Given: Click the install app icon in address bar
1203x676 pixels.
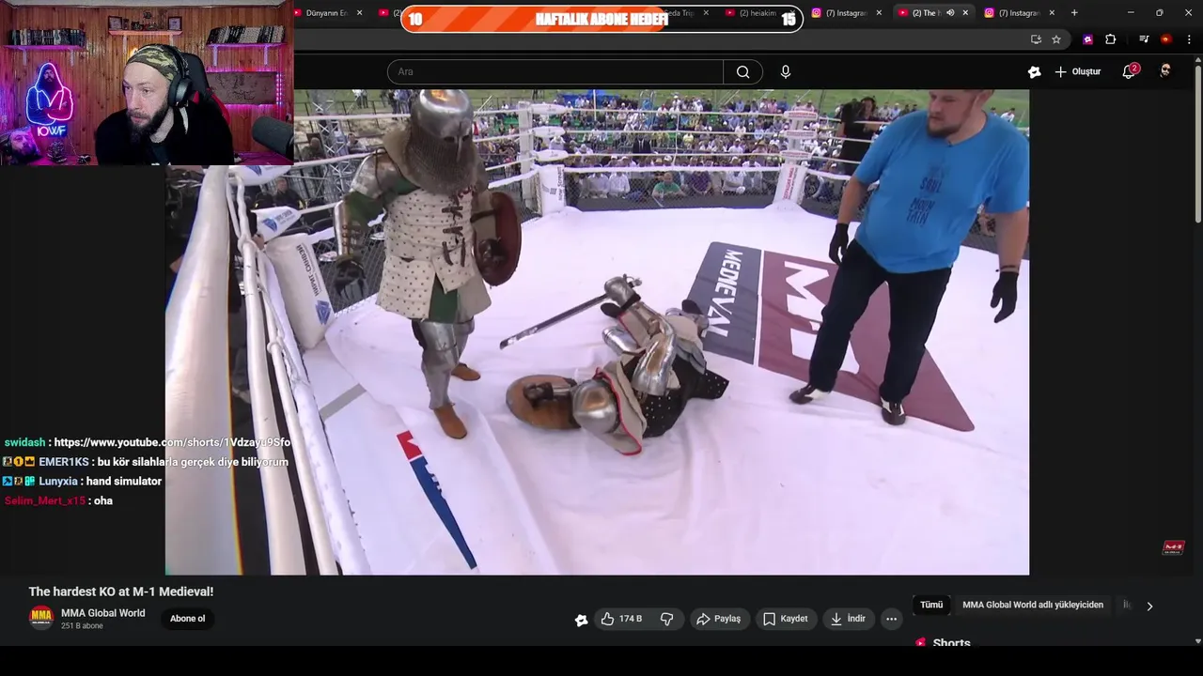Looking at the screenshot, I should point(1036,39).
